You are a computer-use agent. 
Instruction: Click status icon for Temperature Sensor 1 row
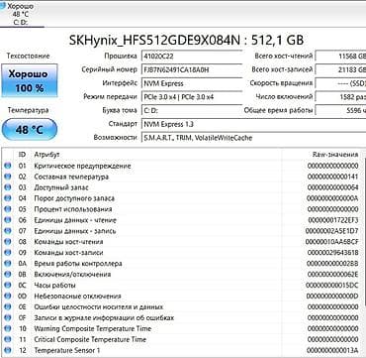(7, 350)
